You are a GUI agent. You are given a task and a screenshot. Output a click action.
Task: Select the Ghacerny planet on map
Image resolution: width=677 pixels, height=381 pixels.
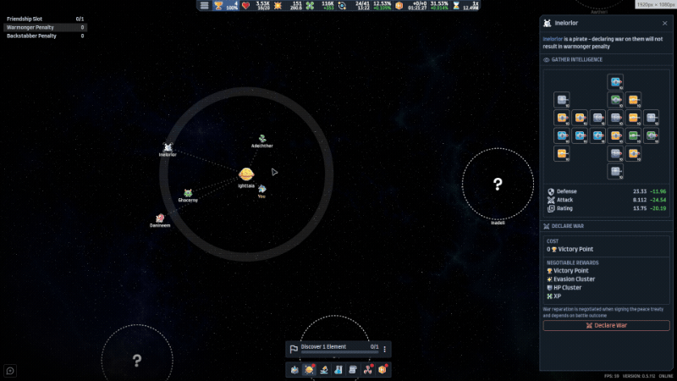pos(188,193)
